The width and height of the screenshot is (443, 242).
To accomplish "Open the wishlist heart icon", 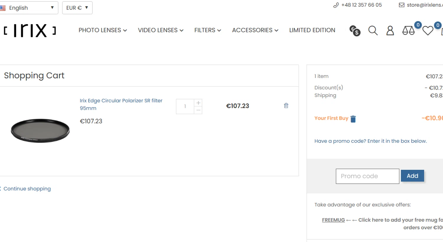I will [428, 30].
